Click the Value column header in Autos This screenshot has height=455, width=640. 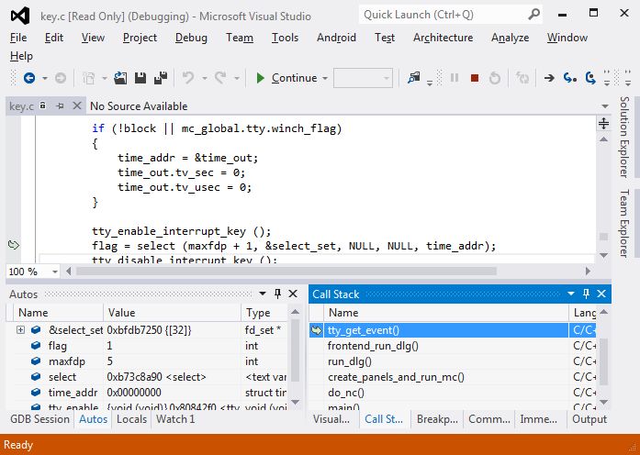pyautogui.click(x=172, y=313)
